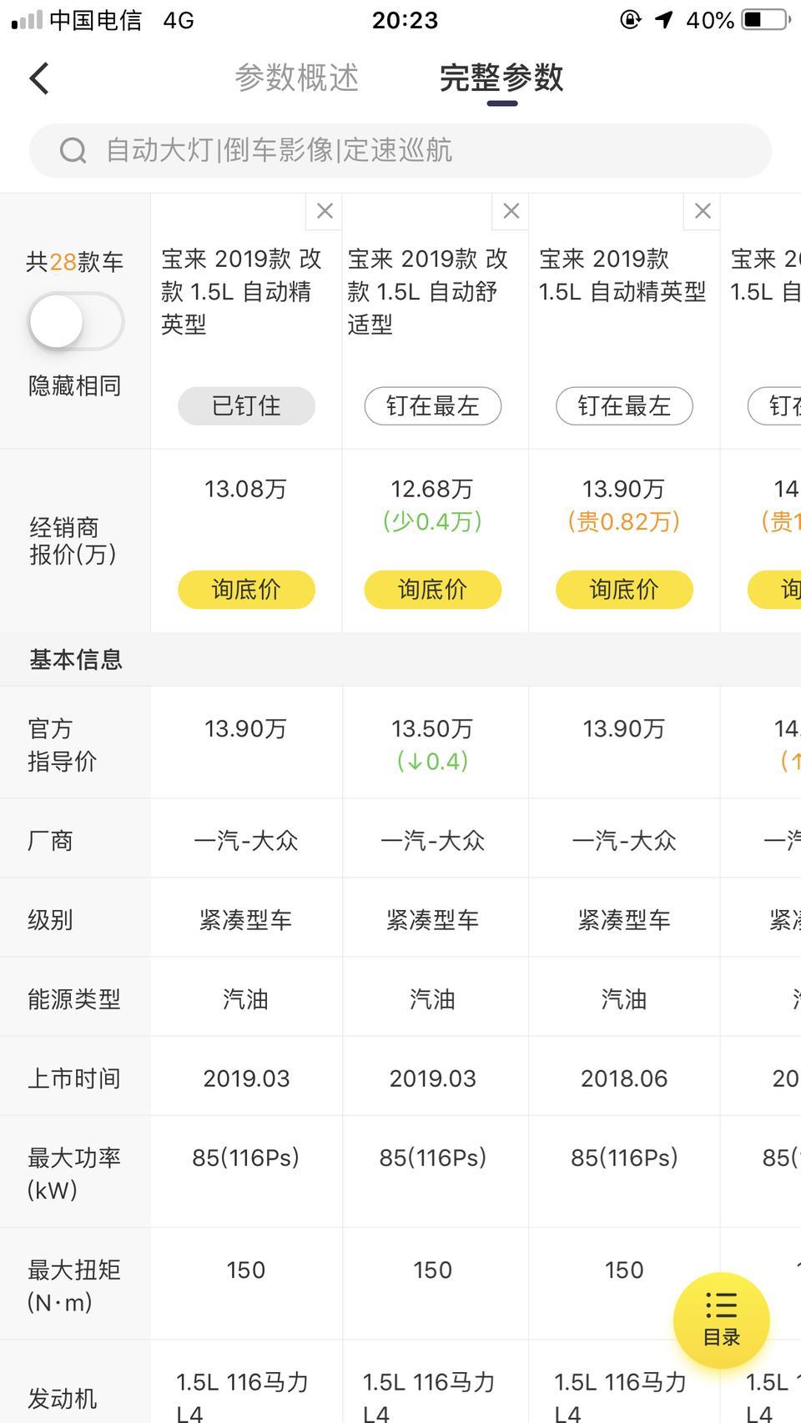Open the 目录 floating catalog button
The image size is (801, 1423).
click(722, 1320)
